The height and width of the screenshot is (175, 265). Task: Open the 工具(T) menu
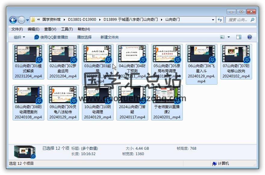click(67, 29)
